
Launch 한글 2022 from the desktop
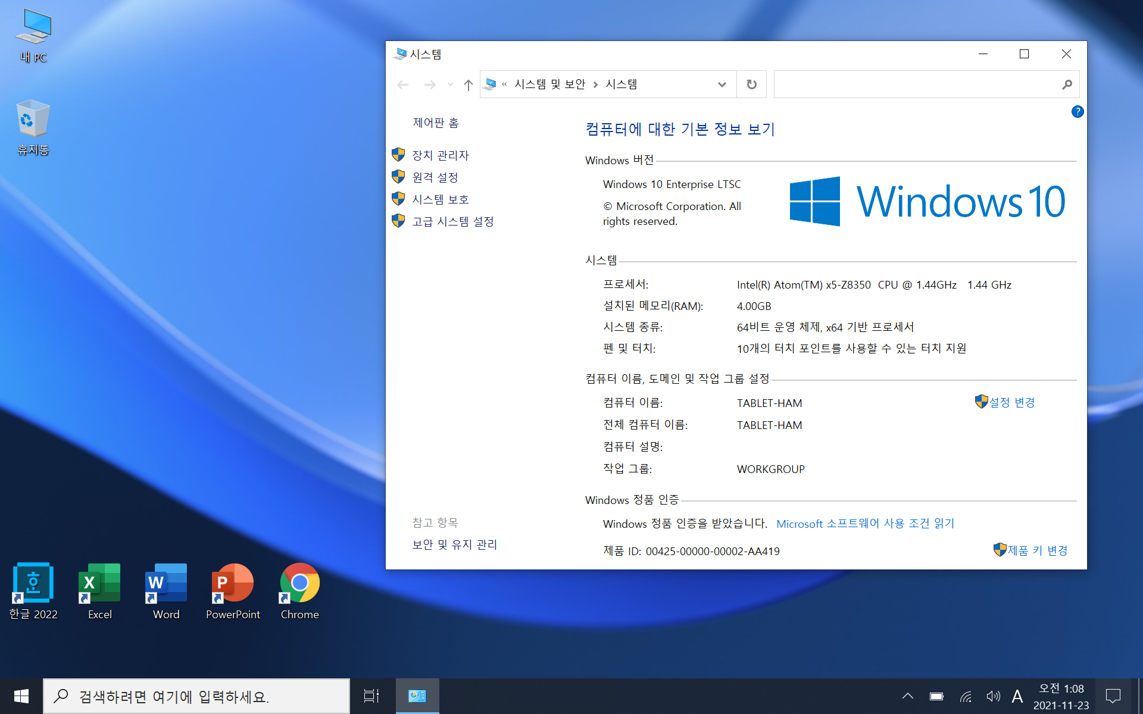[33, 591]
